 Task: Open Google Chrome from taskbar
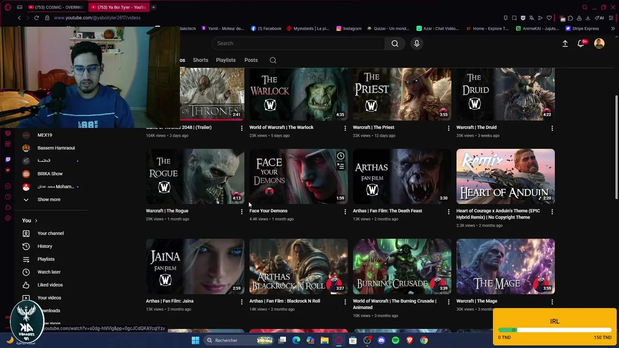tap(424, 340)
